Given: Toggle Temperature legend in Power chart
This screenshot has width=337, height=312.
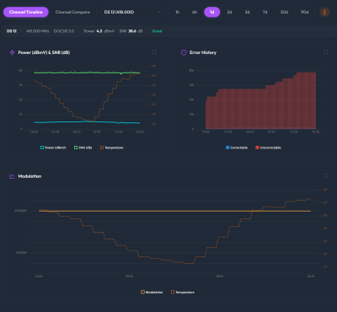Looking at the screenshot, I should [x=112, y=148].
